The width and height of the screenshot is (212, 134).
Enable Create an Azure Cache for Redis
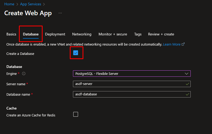76,114
